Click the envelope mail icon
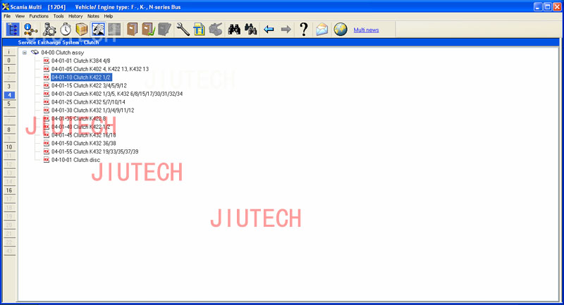564x305 pixels. tap(322, 30)
